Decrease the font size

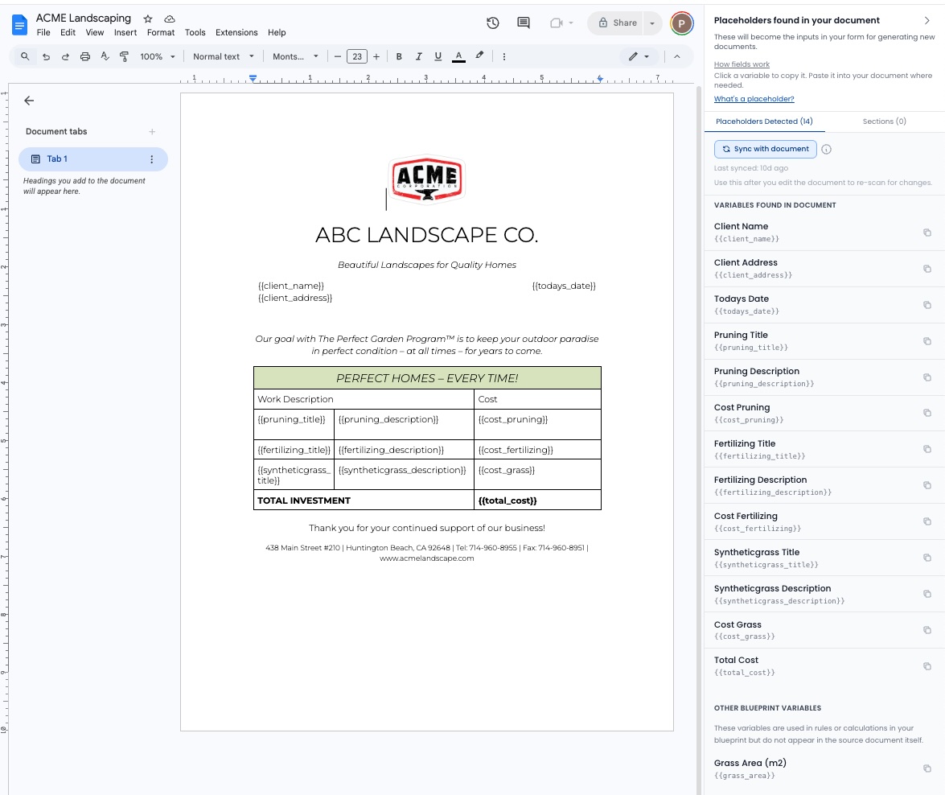click(x=338, y=56)
